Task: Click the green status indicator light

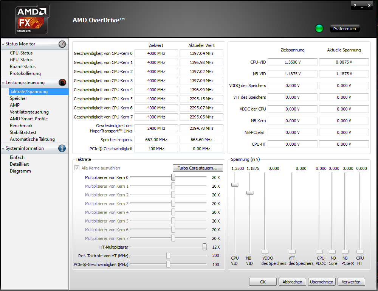Action: coord(319,28)
